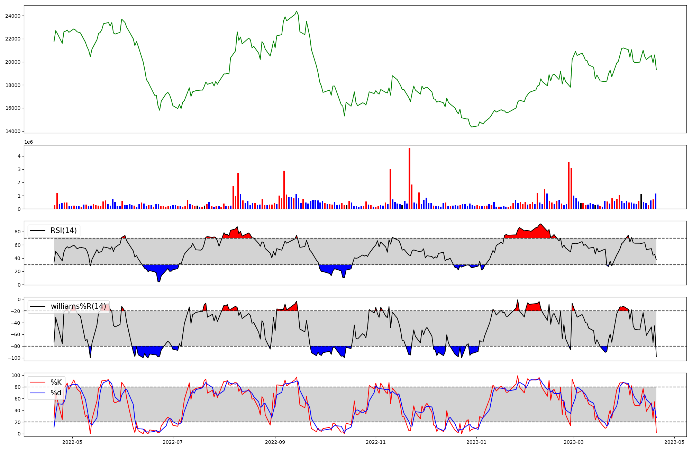Click the 24000 price axis tick label
The image size is (692, 450).
[13, 16]
